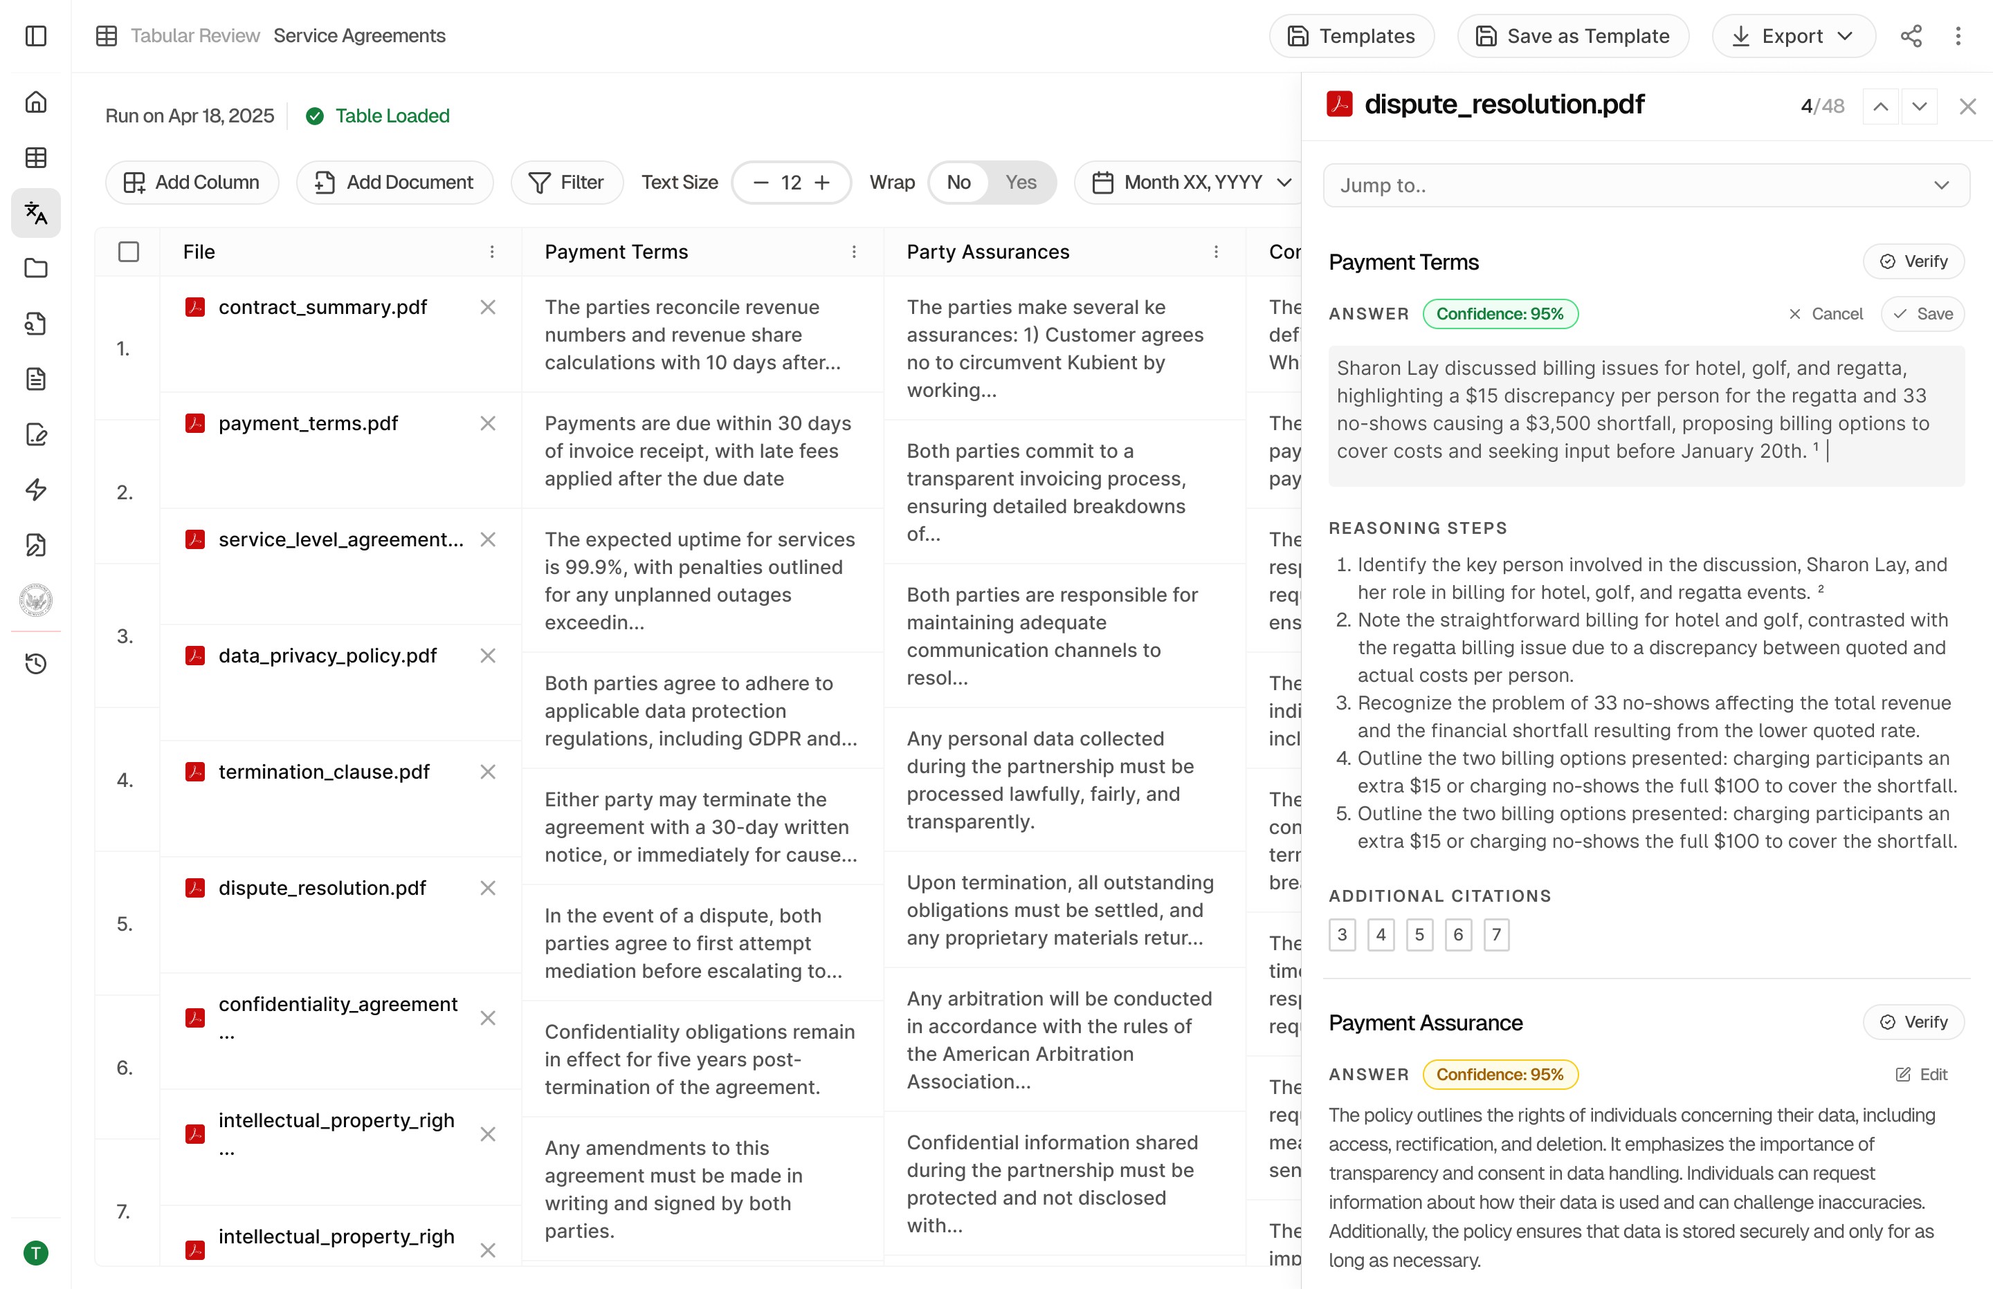Click the share icon in top bar
This screenshot has width=1993, height=1289.
pyautogui.click(x=1911, y=36)
